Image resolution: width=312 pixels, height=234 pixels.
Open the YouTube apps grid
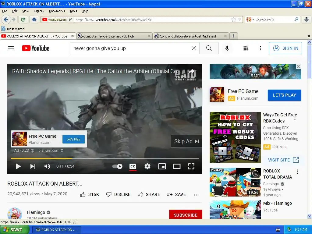pos(246,48)
